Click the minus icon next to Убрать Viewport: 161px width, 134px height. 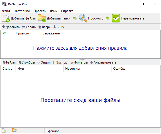23,27
